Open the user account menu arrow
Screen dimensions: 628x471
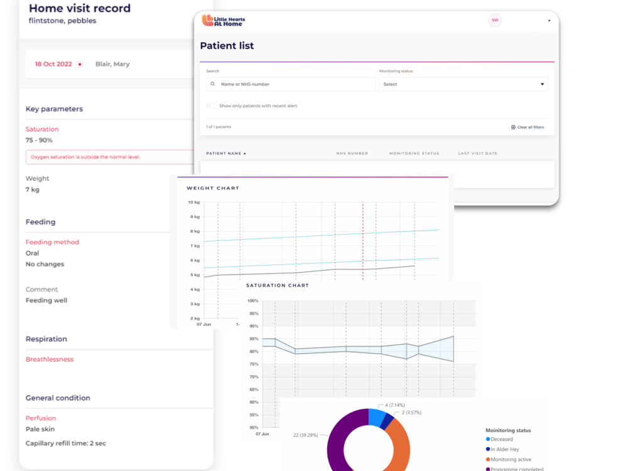(549, 21)
